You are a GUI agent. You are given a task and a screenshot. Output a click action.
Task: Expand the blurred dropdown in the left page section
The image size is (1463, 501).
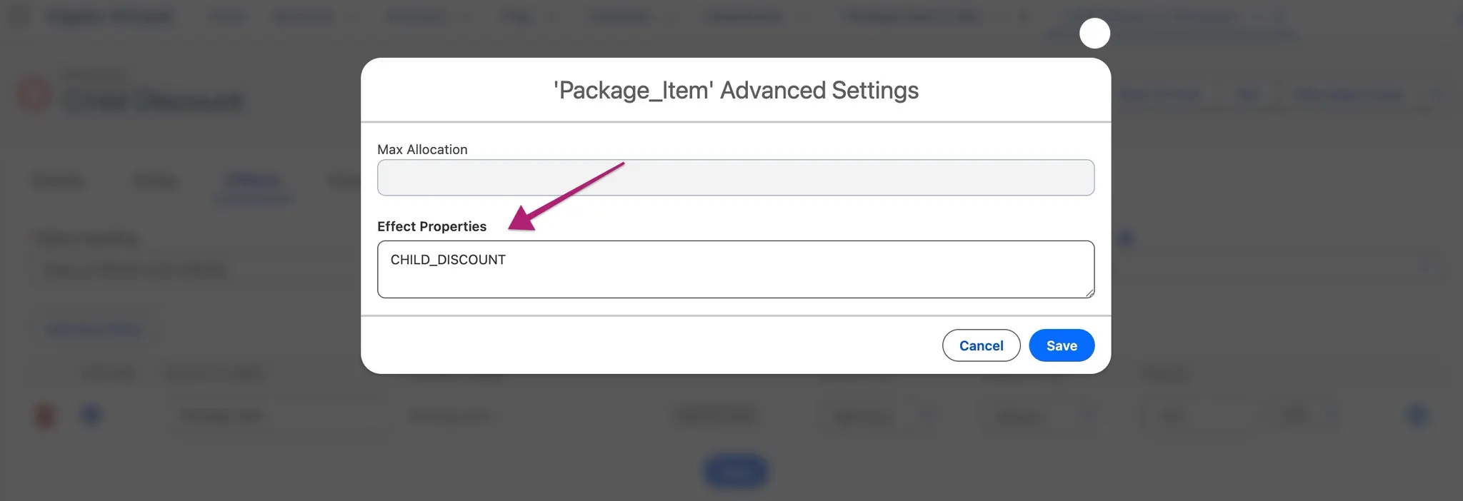coord(193,270)
